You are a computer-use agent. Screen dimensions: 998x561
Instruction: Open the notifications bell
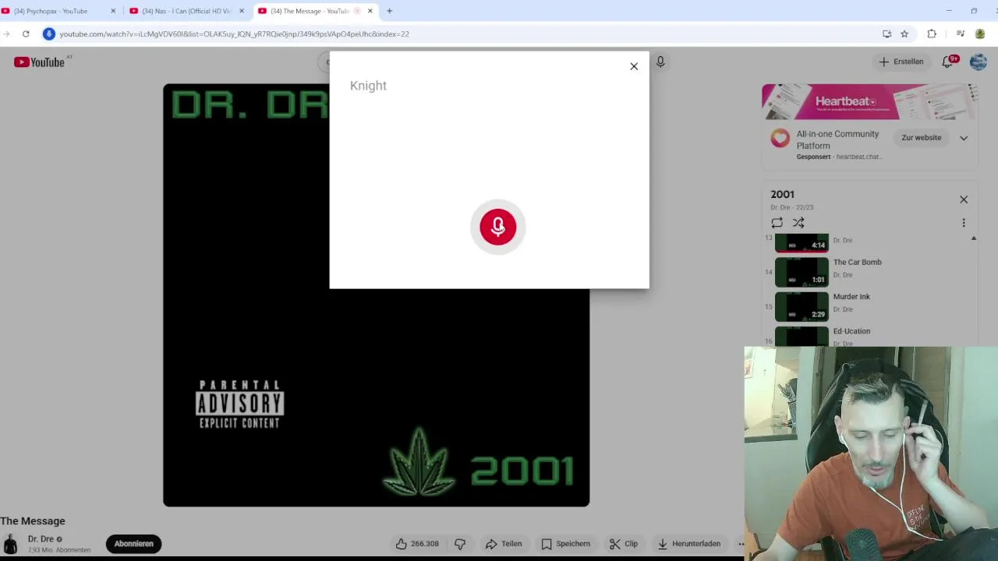click(x=948, y=62)
